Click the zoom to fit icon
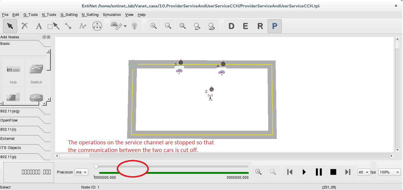This screenshot has height=190, width=403. (x=183, y=26)
